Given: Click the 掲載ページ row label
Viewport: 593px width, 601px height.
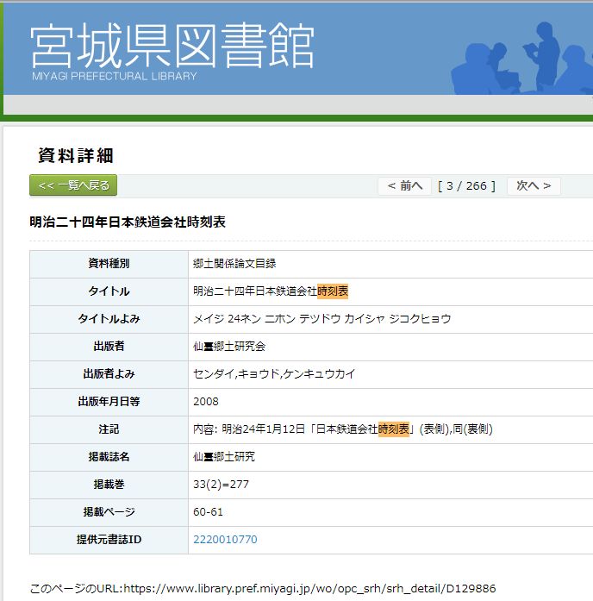Looking at the screenshot, I should pos(109,512).
